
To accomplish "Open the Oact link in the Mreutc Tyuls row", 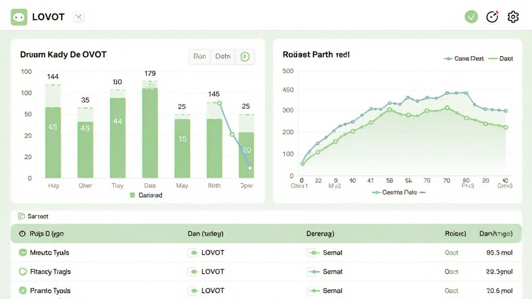I will [x=451, y=253].
